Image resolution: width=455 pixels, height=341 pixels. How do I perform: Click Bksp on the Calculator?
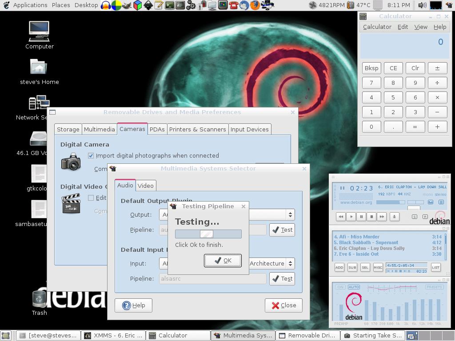coord(371,68)
